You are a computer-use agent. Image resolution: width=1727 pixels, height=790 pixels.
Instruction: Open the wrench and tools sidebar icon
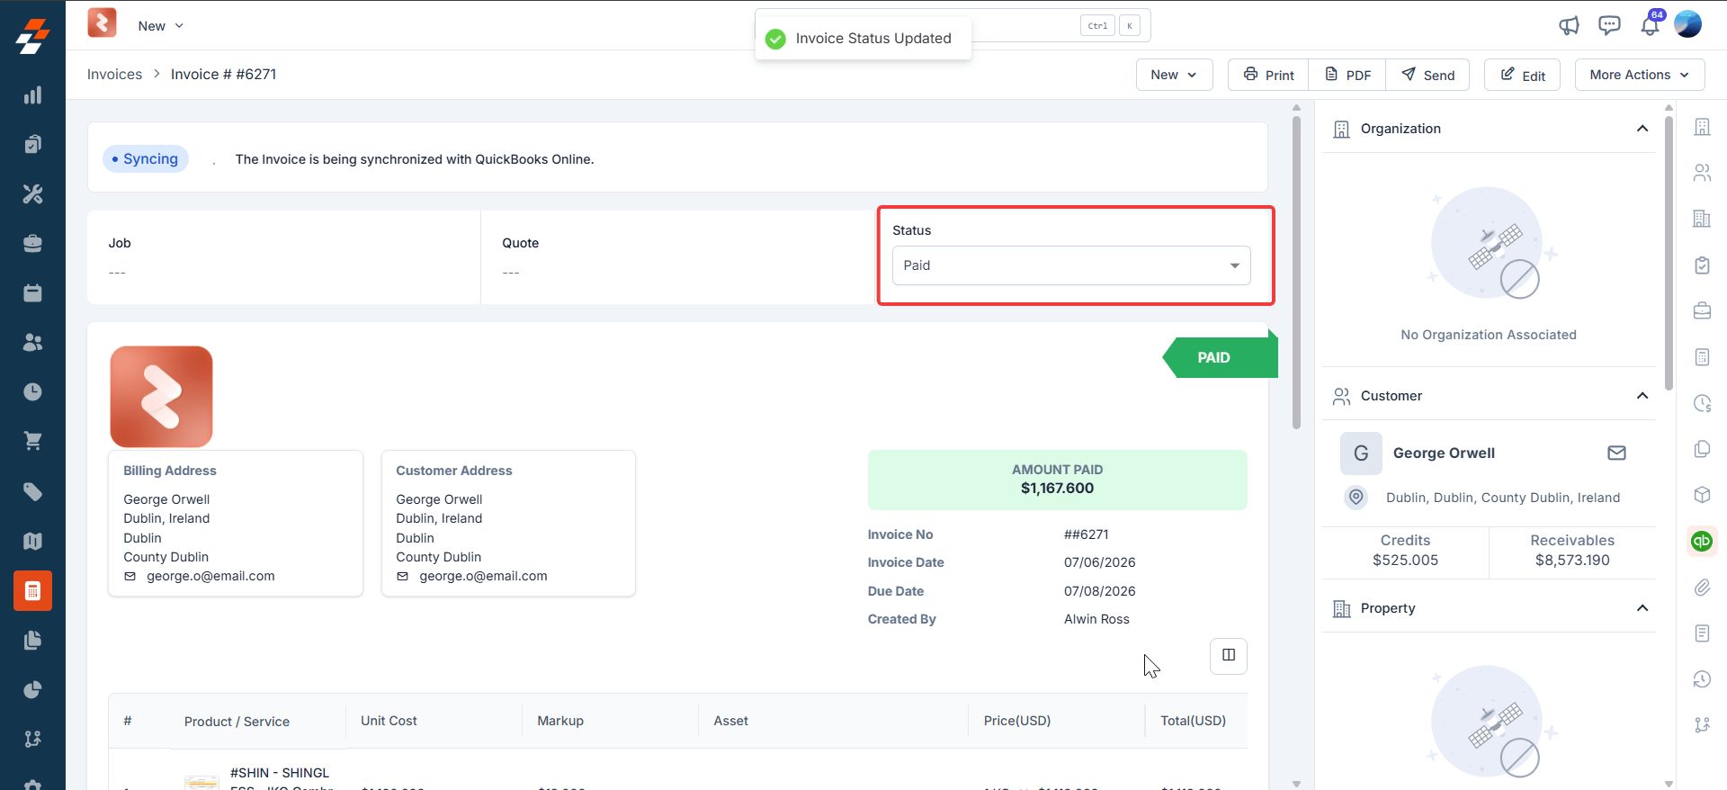[32, 193]
